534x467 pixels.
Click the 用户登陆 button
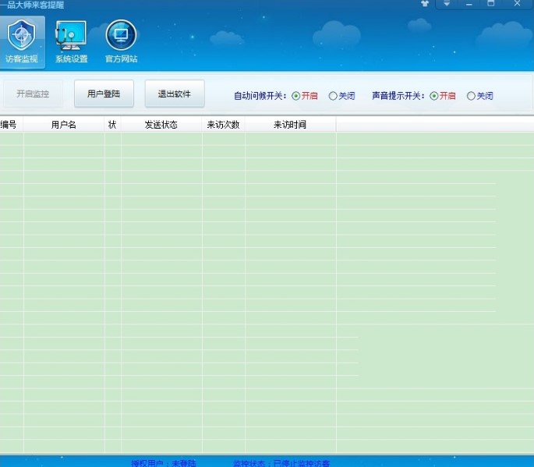point(104,94)
